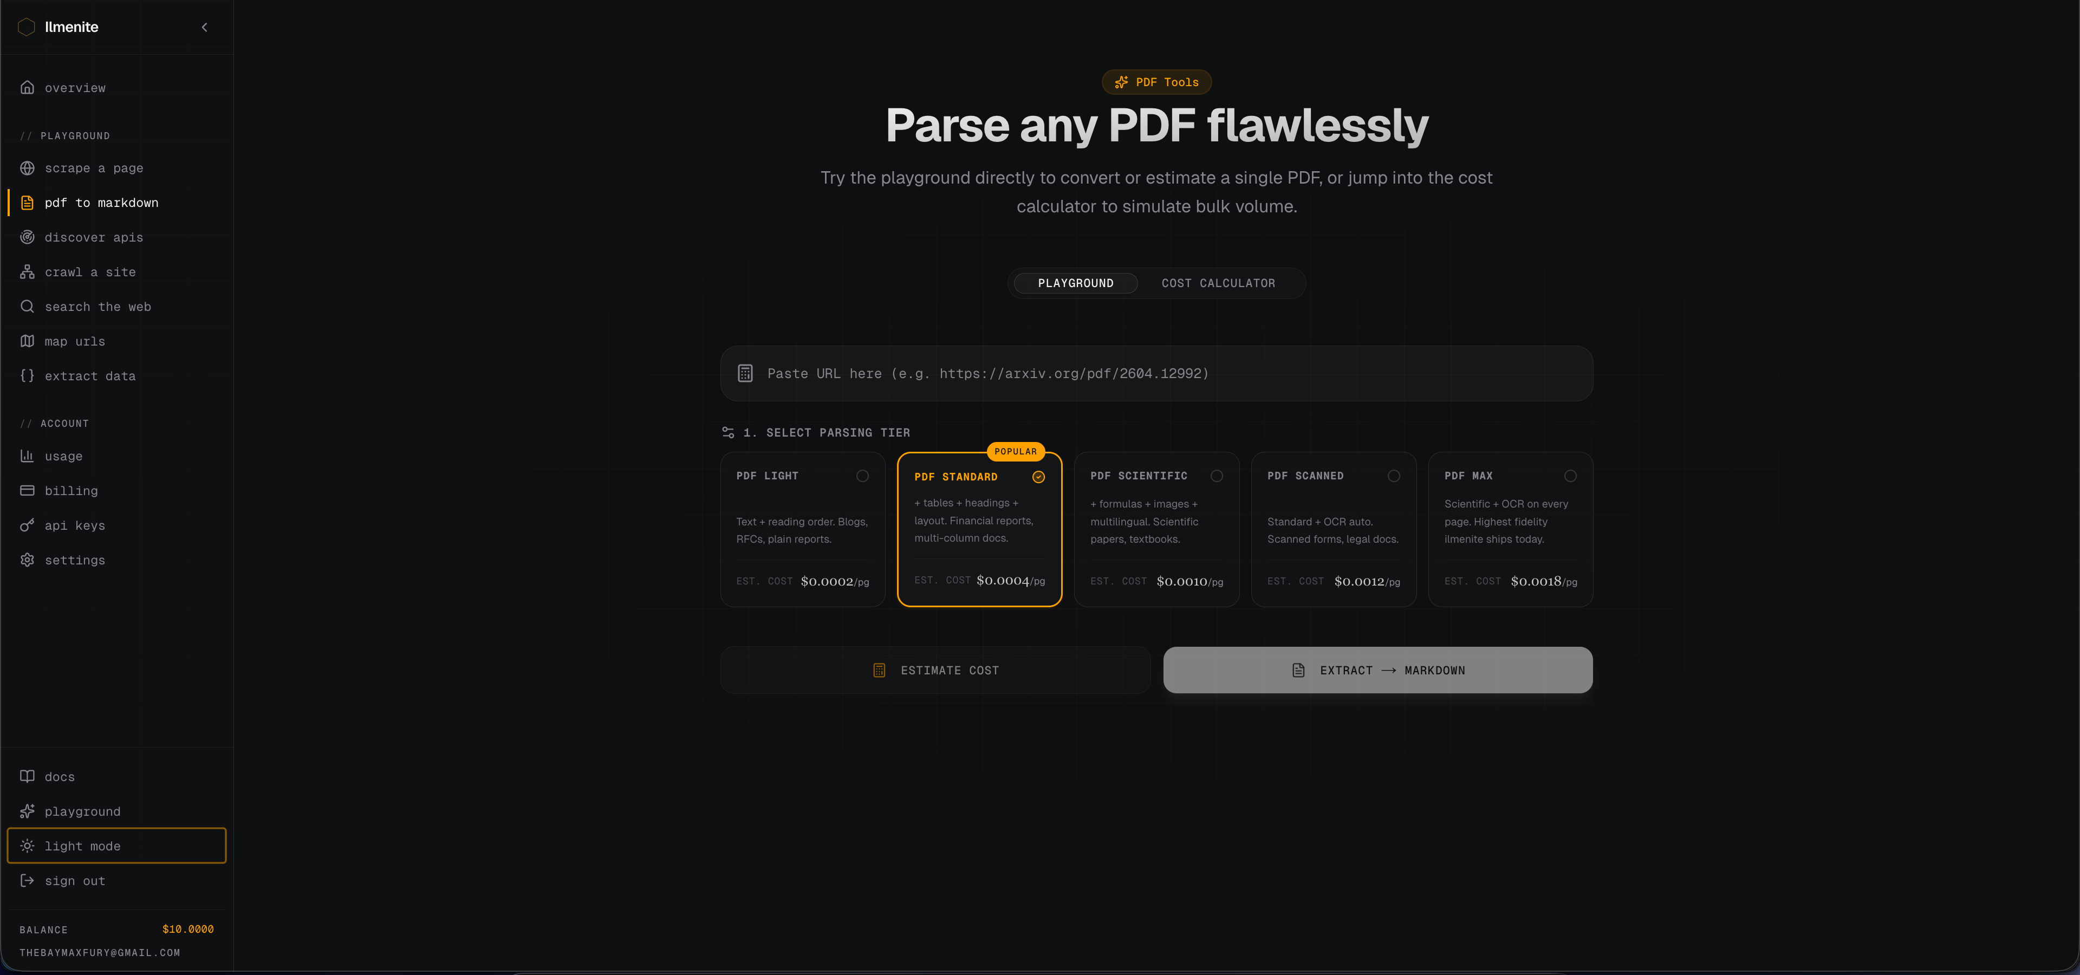Image resolution: width=2080 pixels, height=975 pixels.
Task: Click the Paste URL input field
Action: tap(1155, 373)
